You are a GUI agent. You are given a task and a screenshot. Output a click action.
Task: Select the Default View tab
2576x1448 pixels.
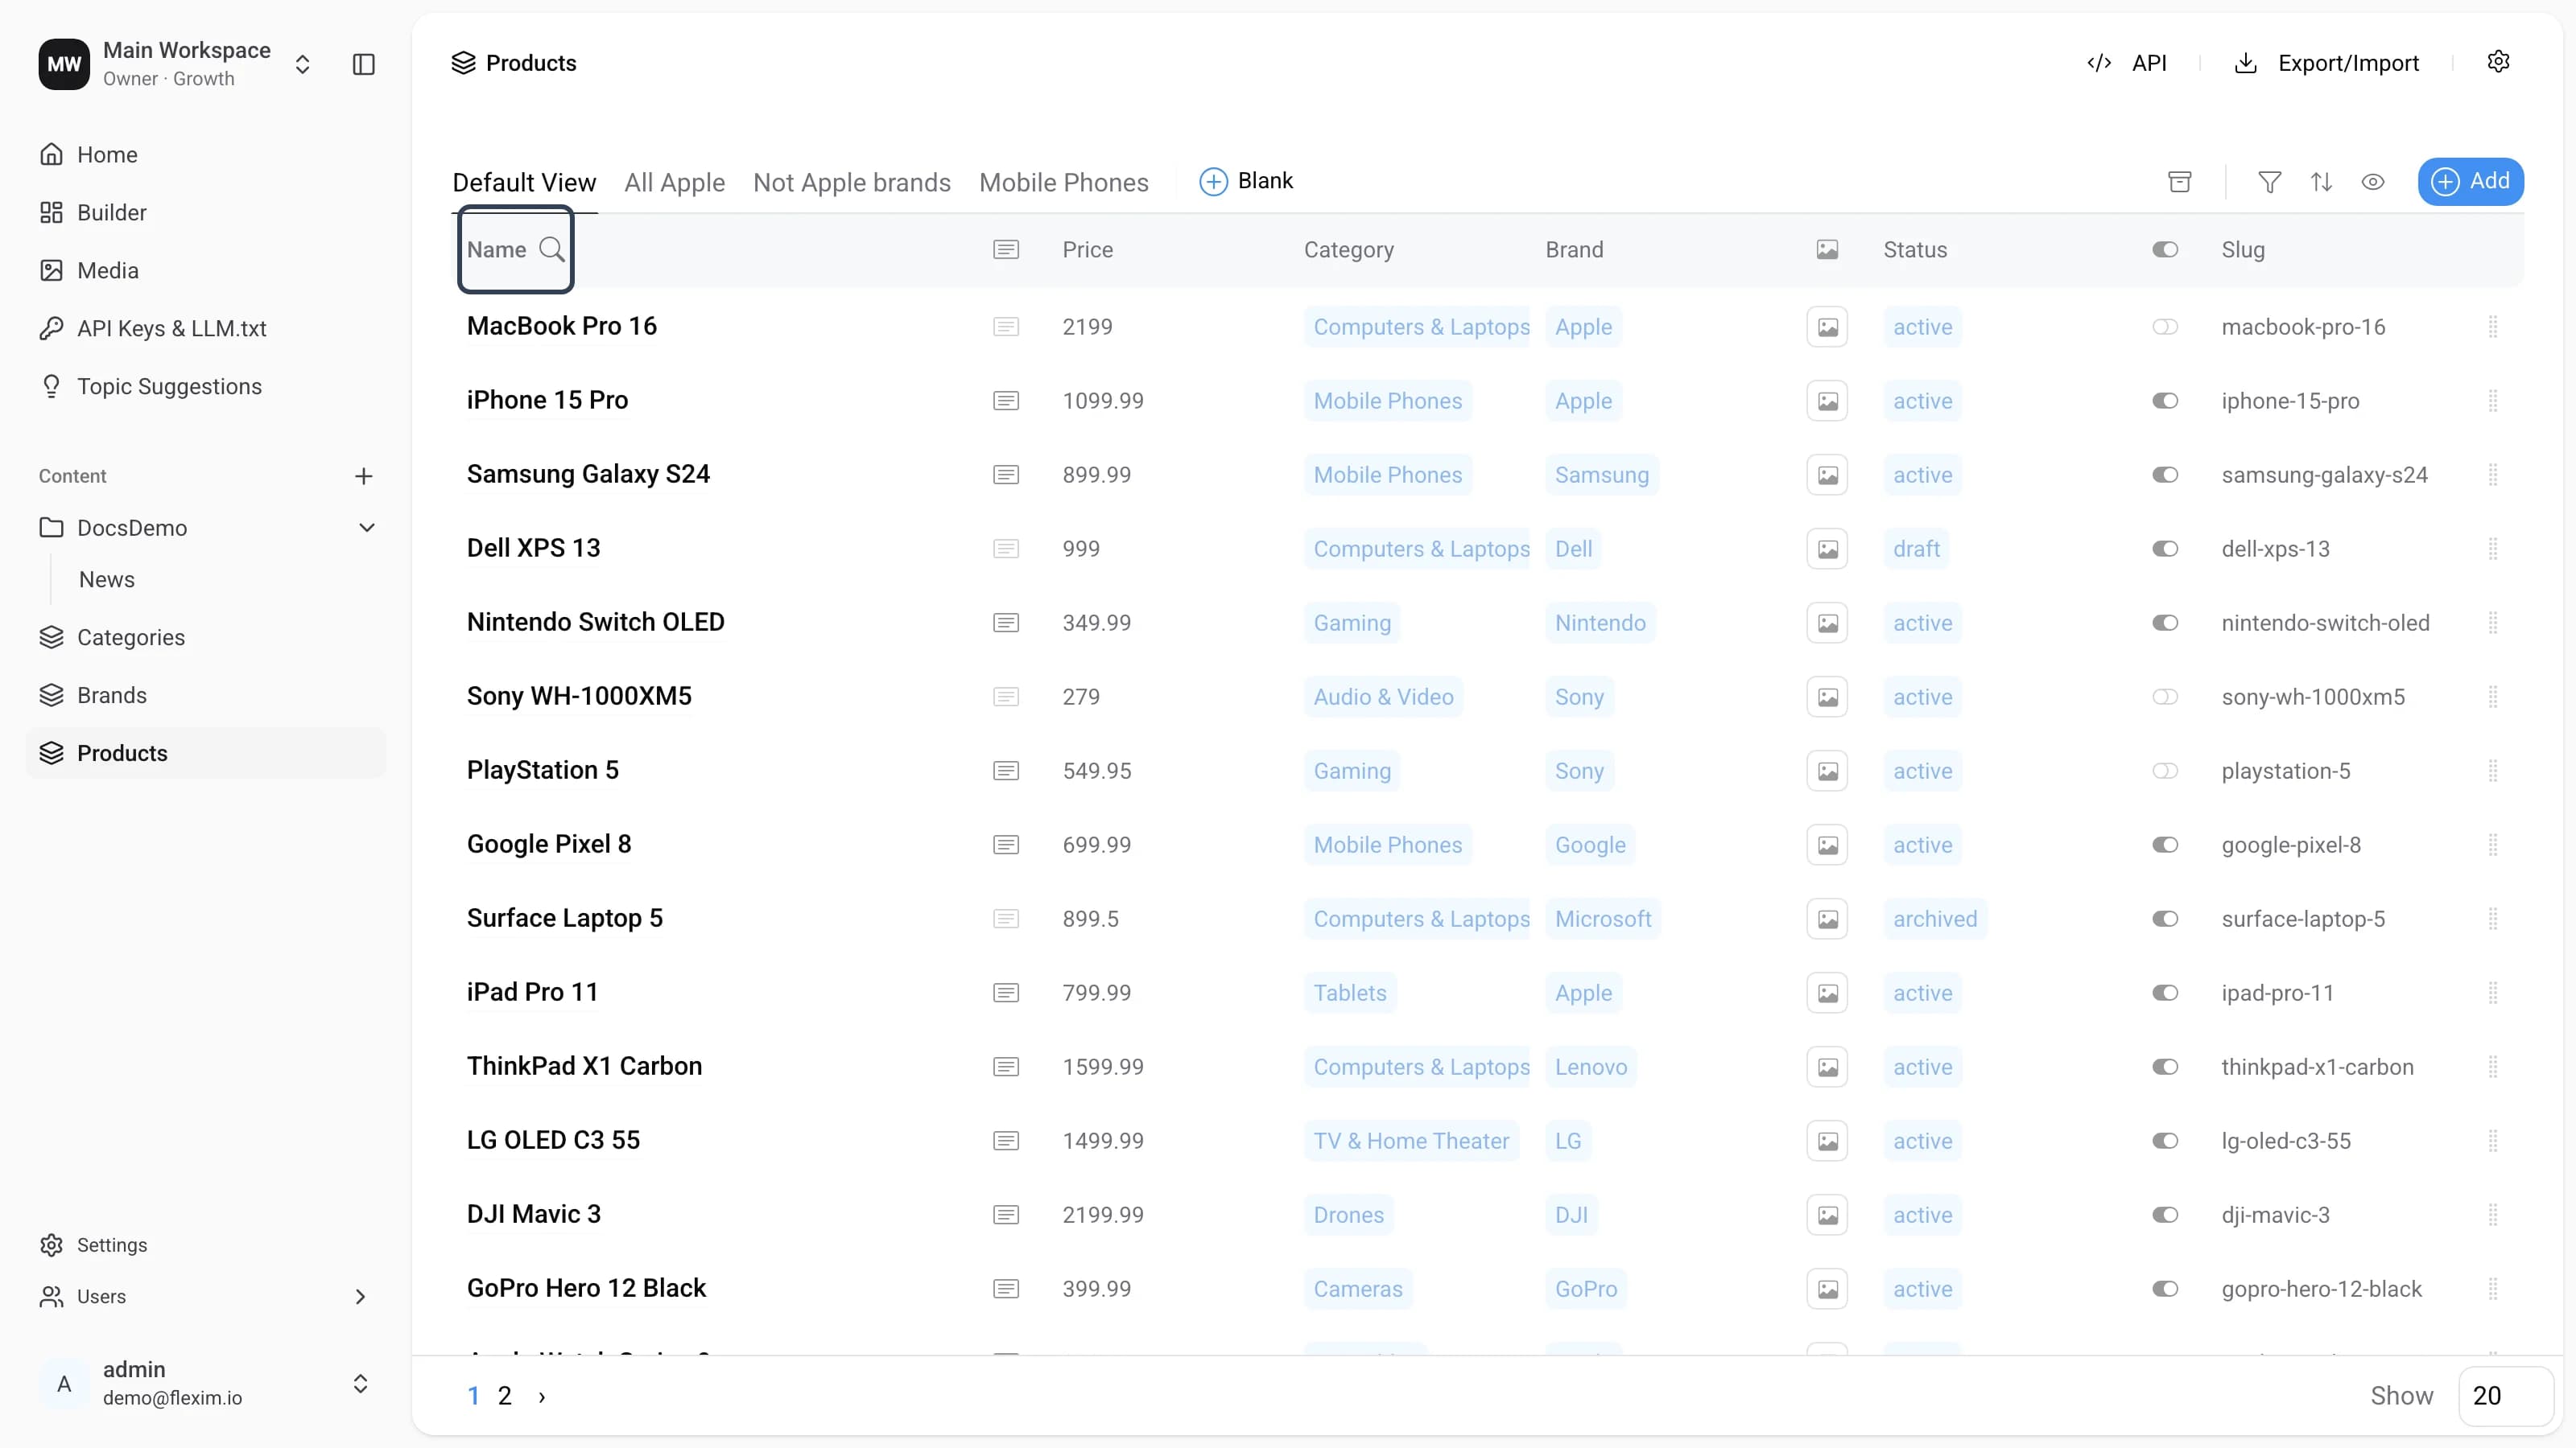(524, 182)
